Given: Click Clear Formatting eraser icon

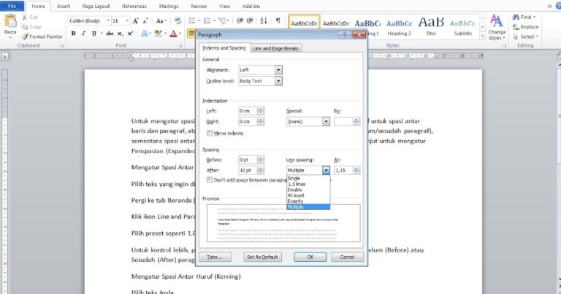Looking at the screenshot, I should coord(178,20).
